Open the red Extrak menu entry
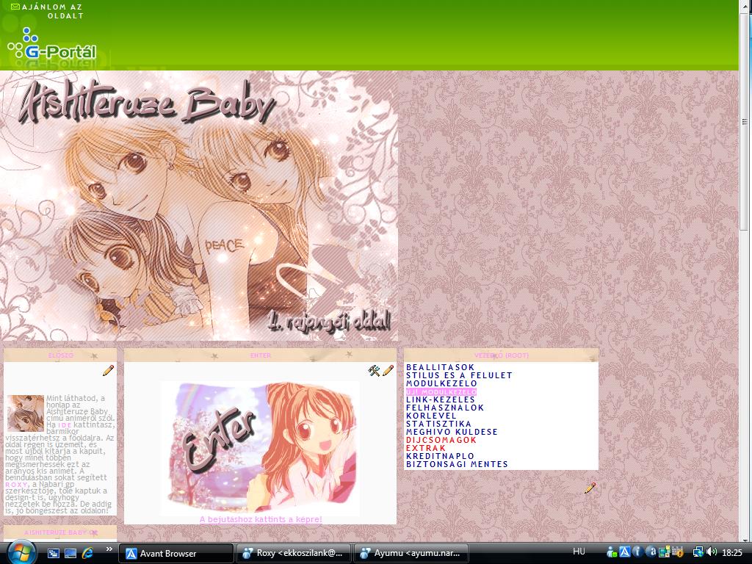Screen dimensions: 752x564 click(426, 448)
